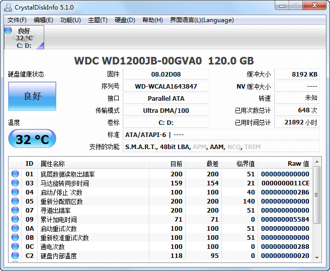Click the interface field Parallel ATA
The width and height of the screenshot is (330, 271).
coord(166,98)
